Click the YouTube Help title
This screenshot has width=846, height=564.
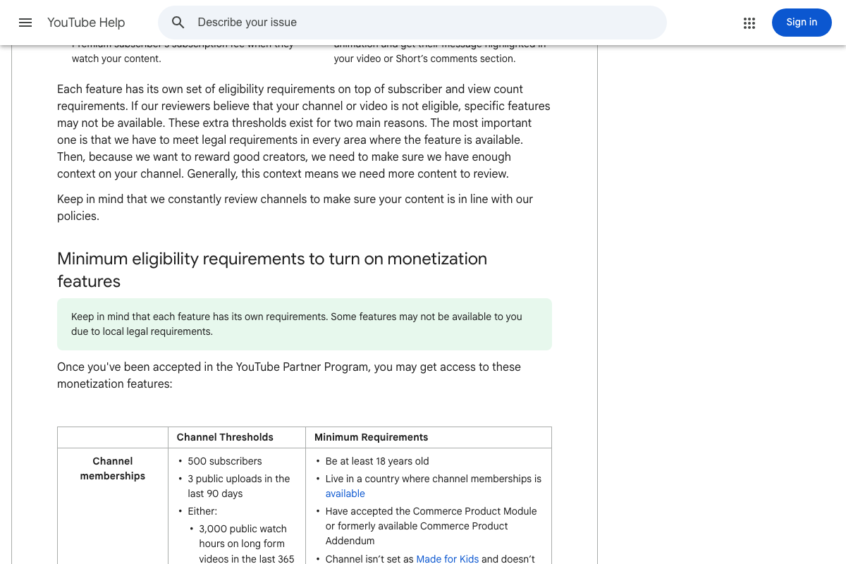(86, 23)
